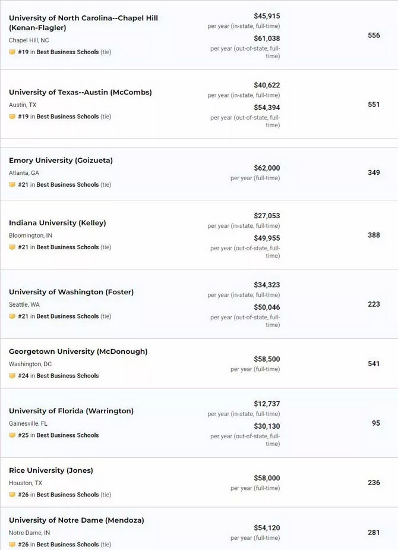The width and height of the screenshot is (398, 550).
Task: Click Indiana University Kelley's ranking badge icon
Action: tap(12, 247)
